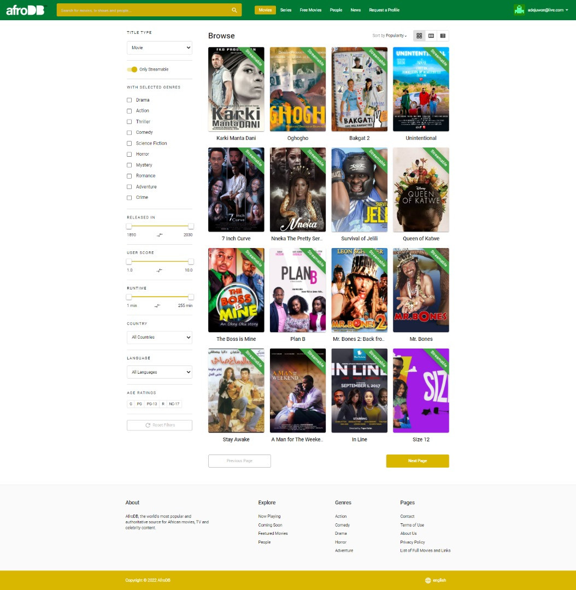Click the User Score slider's right handle
This screenshot has height=590, width=576.
[191, 262]
